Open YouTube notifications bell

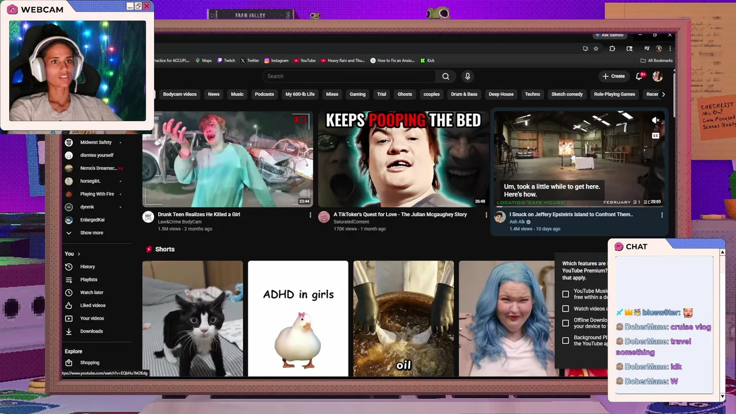pyautogui.click(x=639, y=76)
